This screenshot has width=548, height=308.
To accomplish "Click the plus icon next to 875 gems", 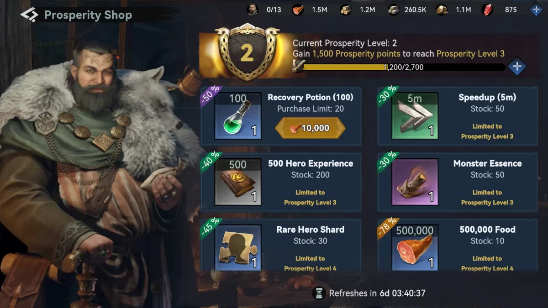I will point(536,10).
